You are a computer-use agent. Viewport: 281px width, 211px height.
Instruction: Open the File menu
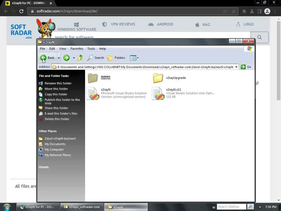tap(43, 49)
